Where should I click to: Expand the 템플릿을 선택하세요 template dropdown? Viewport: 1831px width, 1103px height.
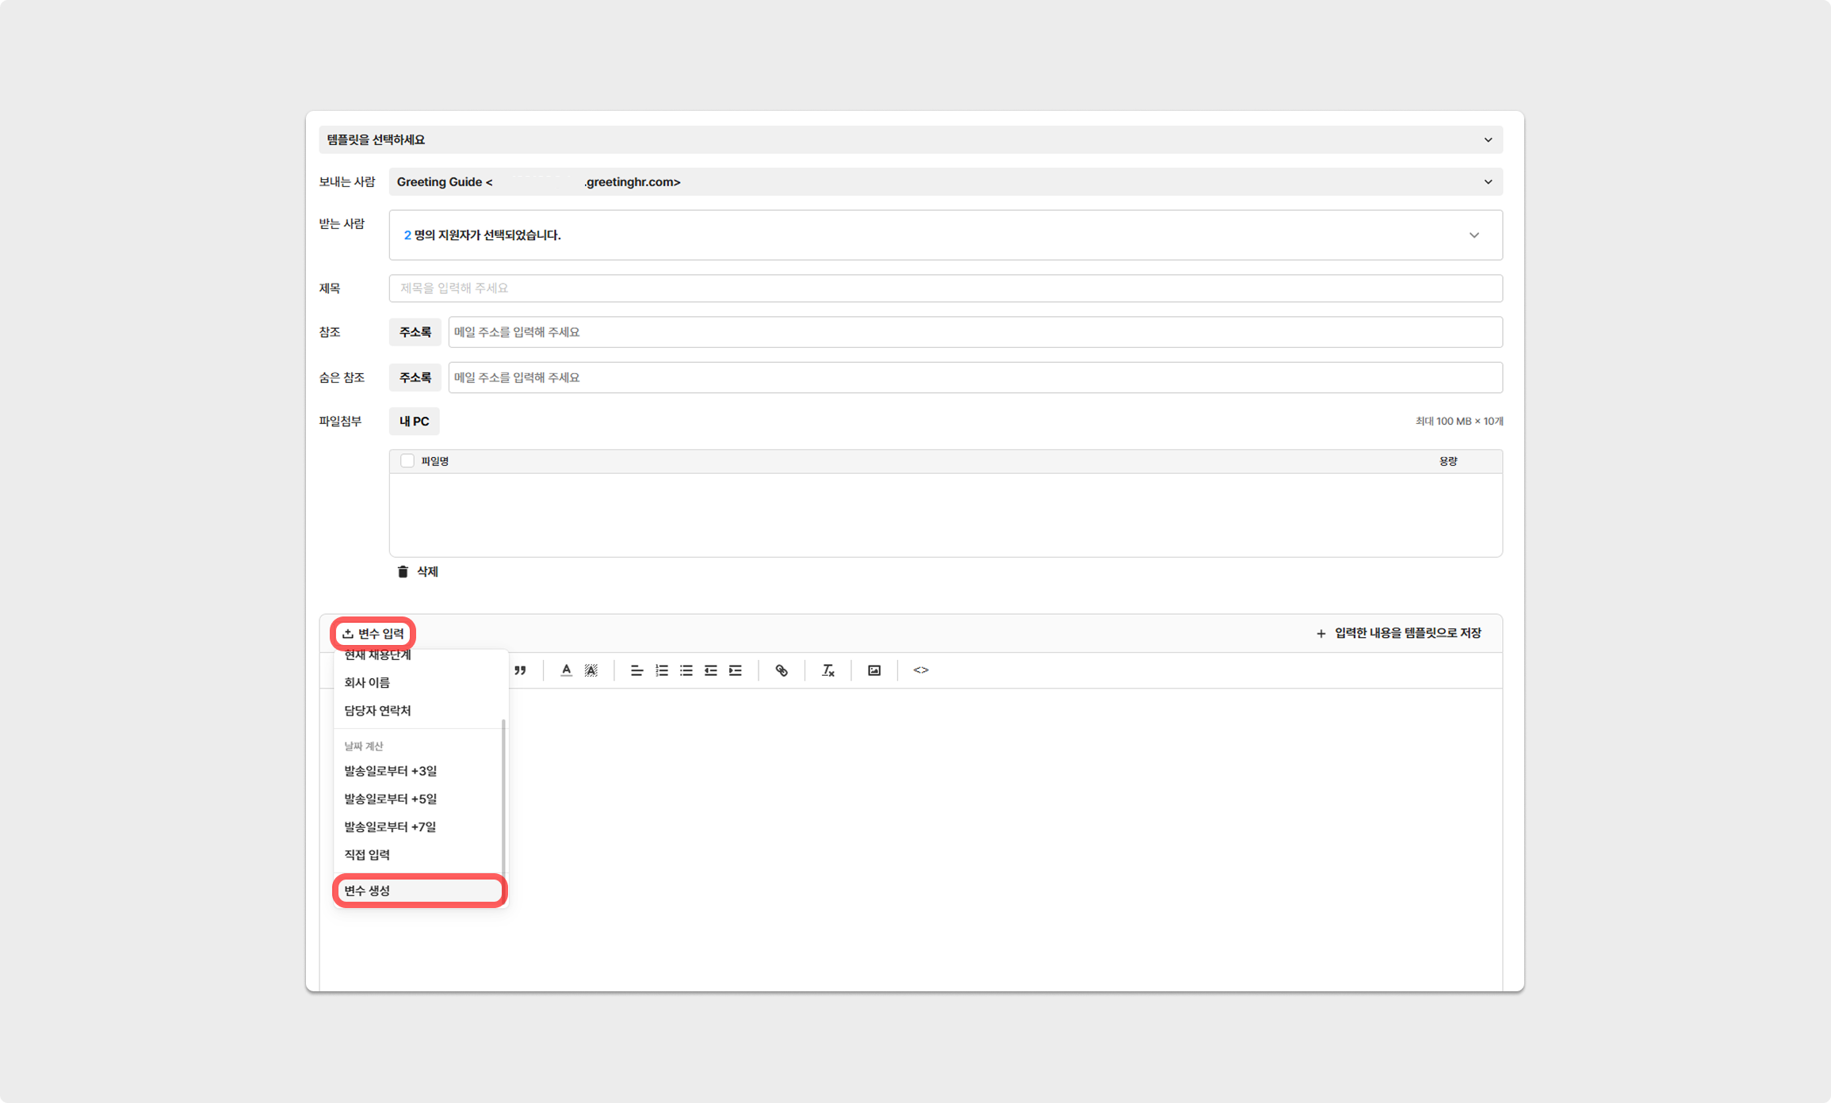(1488, 140)
